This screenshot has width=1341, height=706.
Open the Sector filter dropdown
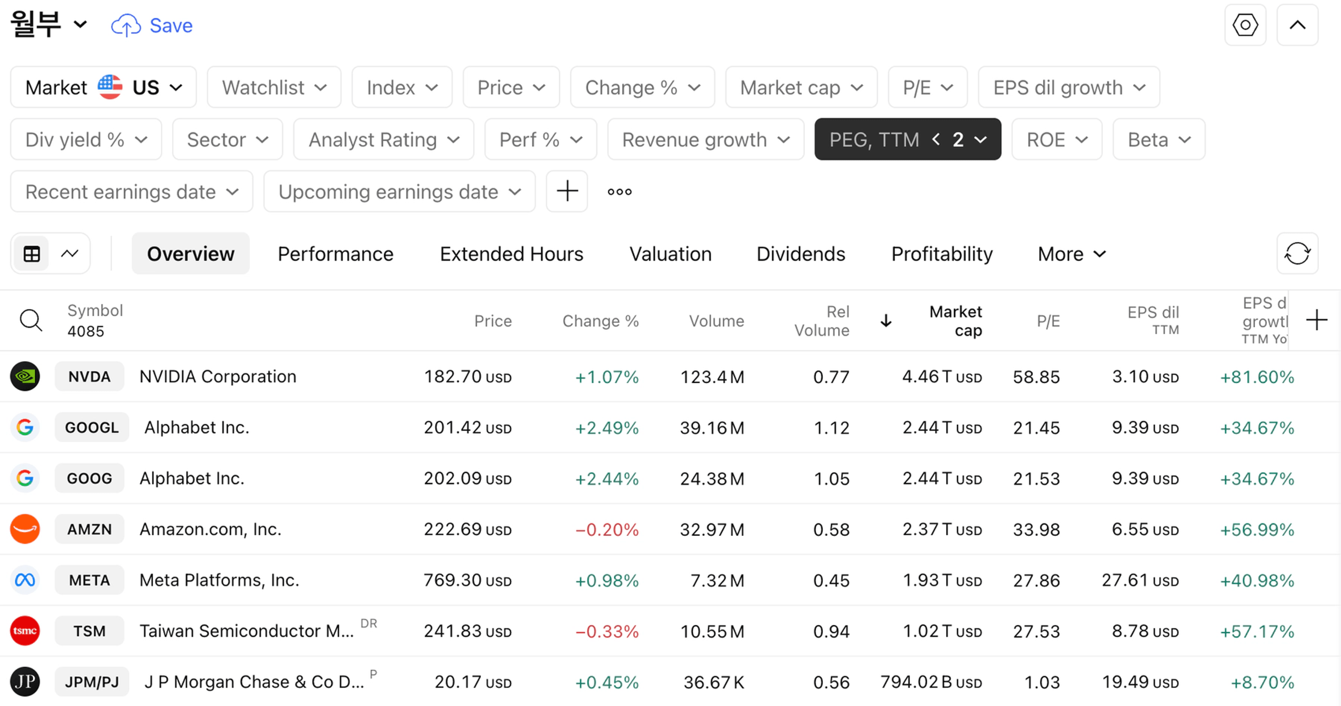tap(227, 139)
